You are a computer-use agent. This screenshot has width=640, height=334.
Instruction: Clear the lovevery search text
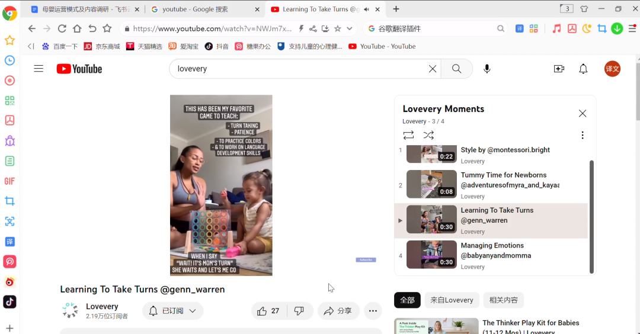point(432,69)
